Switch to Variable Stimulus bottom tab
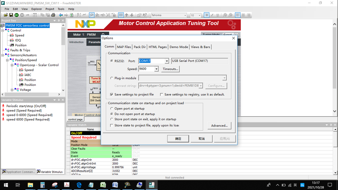Viewport: 338px width, 190px height. 50,172
